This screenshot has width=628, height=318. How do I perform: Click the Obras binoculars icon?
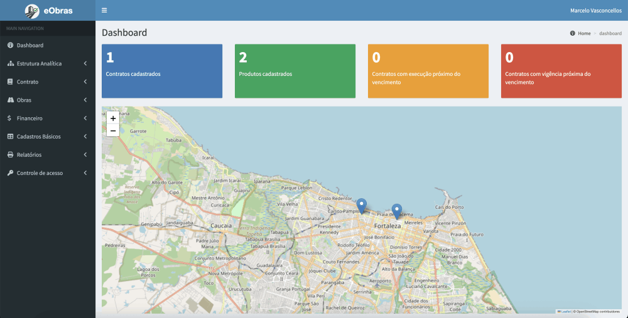point(10,100)
